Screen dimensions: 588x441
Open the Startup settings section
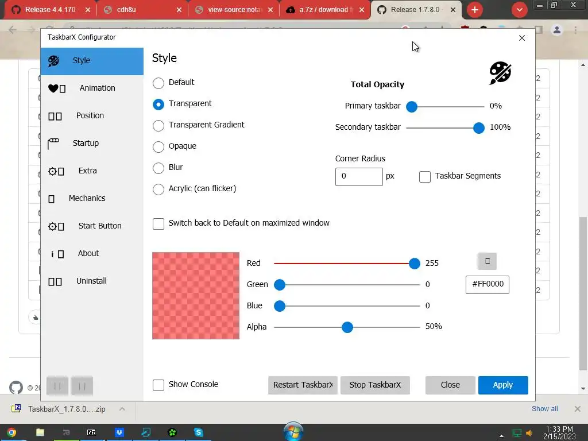pyautogui.click(x=92, y=143)
